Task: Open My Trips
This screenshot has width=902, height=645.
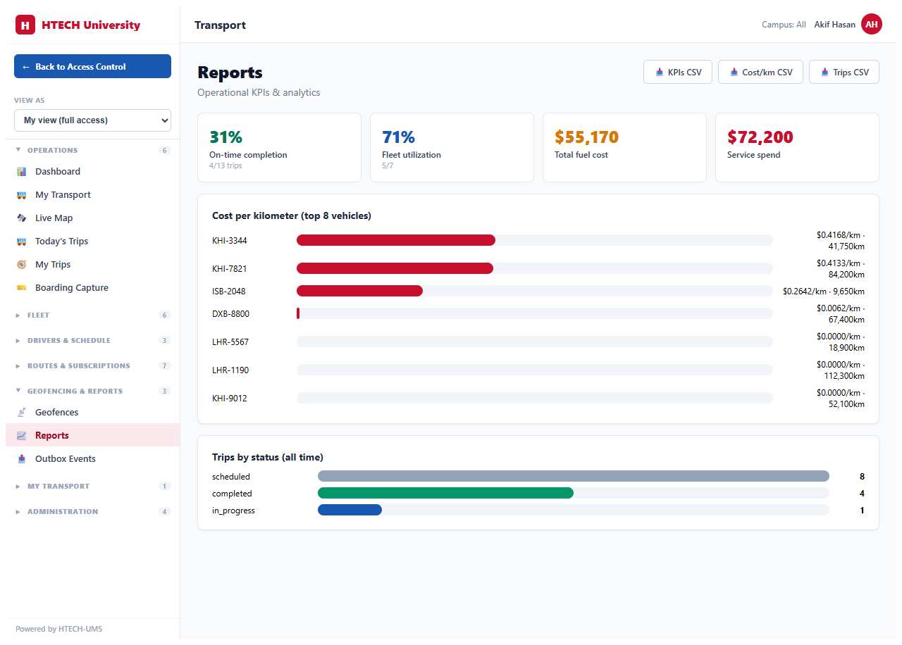Action: pos(92,265)
